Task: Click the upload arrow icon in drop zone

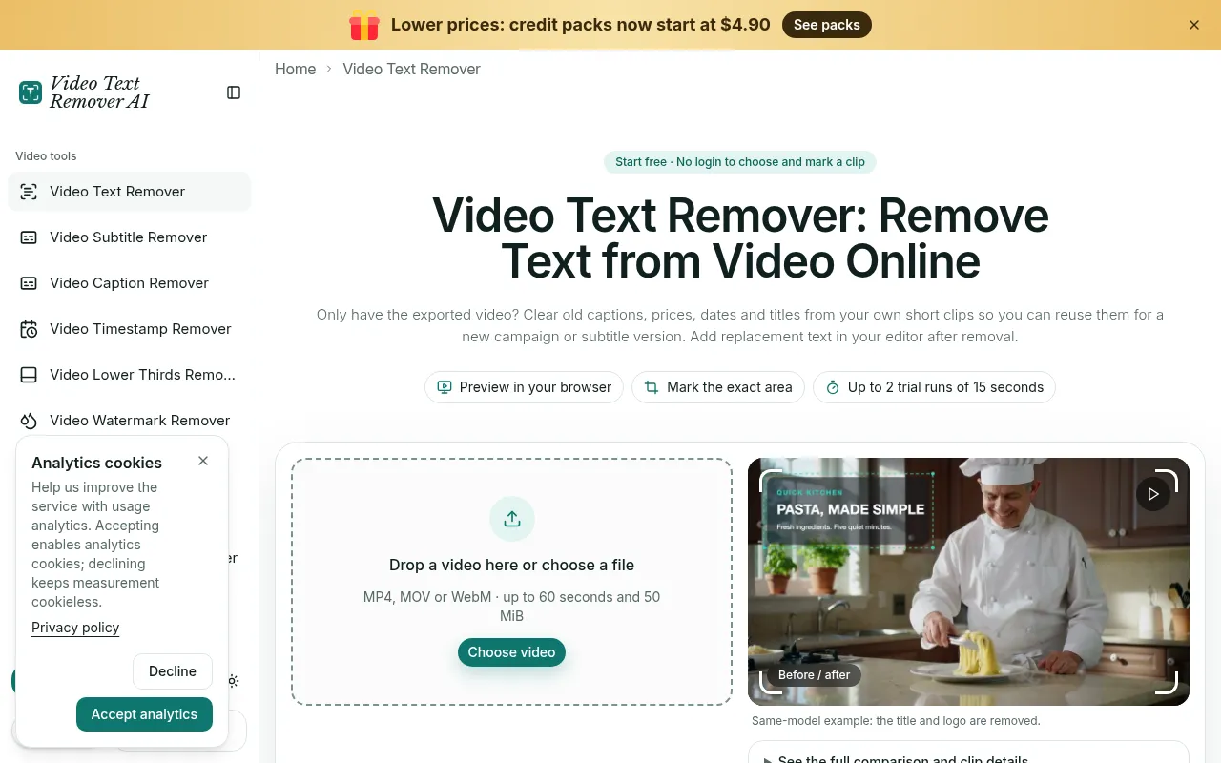Action: (x=512, y=519)
